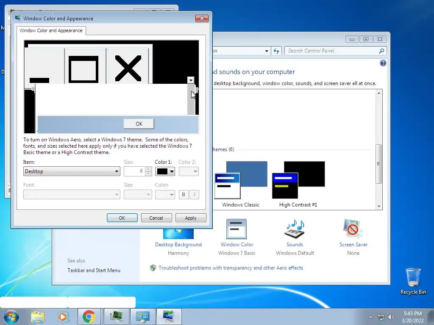Open the Sounds icon

[295, 229]
